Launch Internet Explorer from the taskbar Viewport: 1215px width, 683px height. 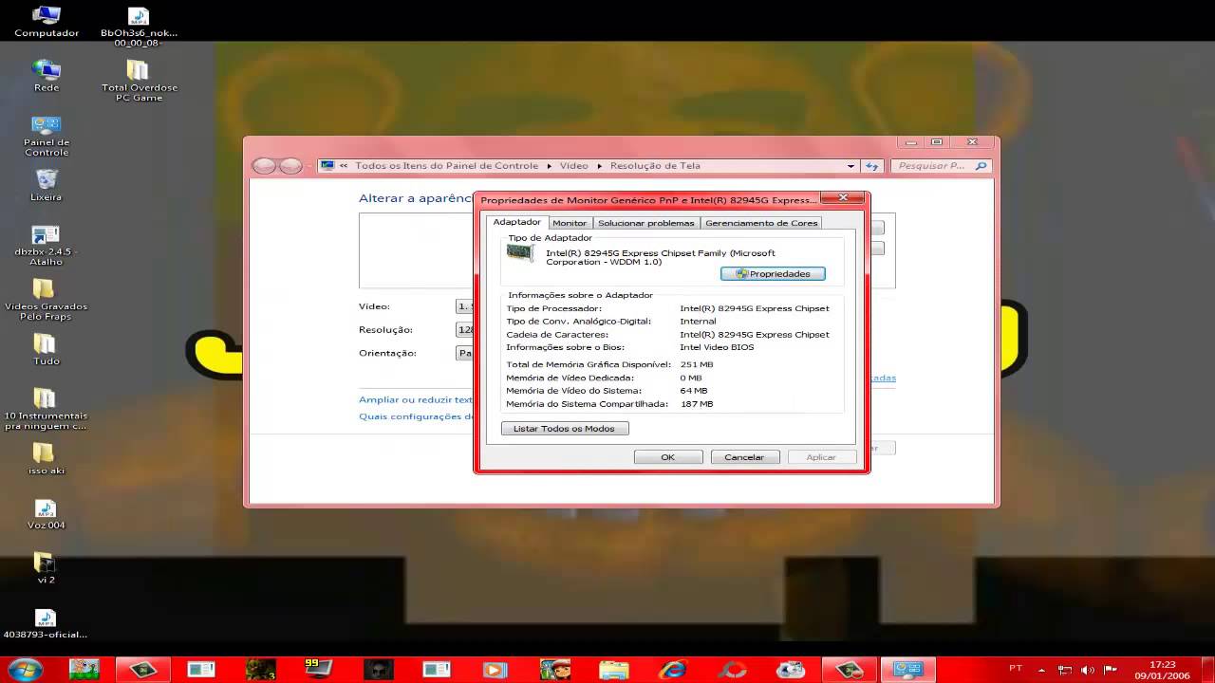pyautogui.click(x=673, y=669)
